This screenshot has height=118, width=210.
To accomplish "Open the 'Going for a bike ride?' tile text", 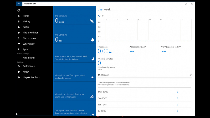I will coord(70,96).
